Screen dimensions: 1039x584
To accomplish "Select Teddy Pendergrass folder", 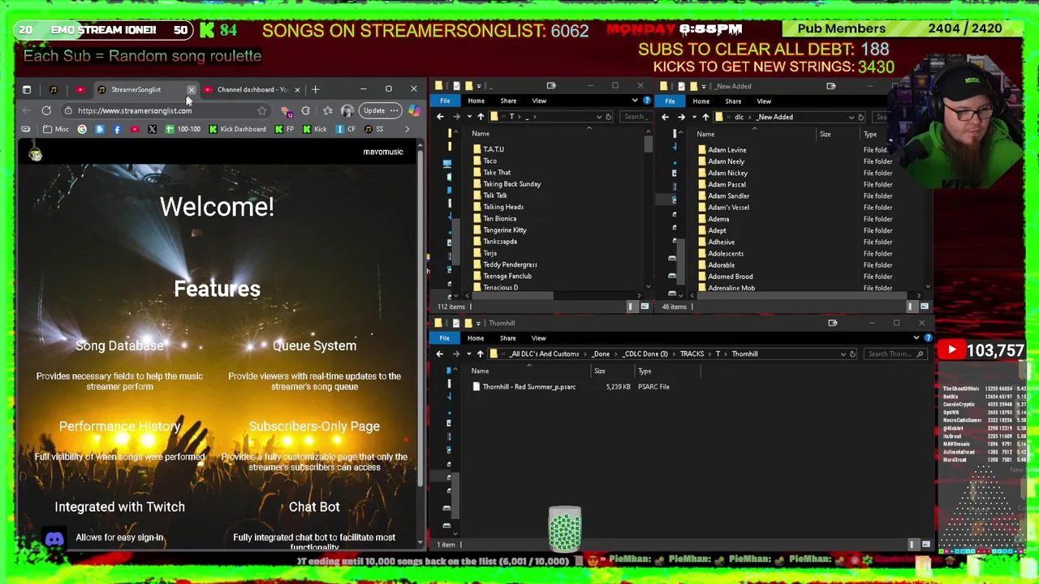I will coord(510,264).
